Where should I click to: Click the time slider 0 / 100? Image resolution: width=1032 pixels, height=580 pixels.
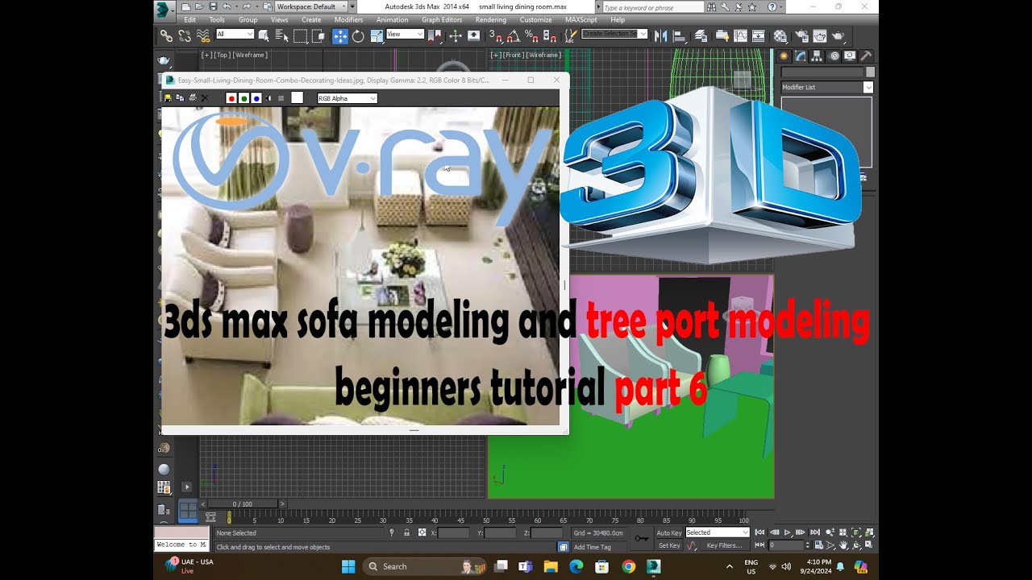click(243, 504)
